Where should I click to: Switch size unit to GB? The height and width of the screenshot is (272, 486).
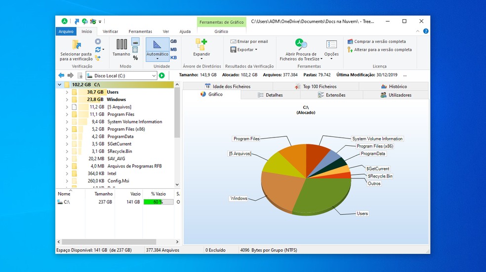click(x=173, y=42)
